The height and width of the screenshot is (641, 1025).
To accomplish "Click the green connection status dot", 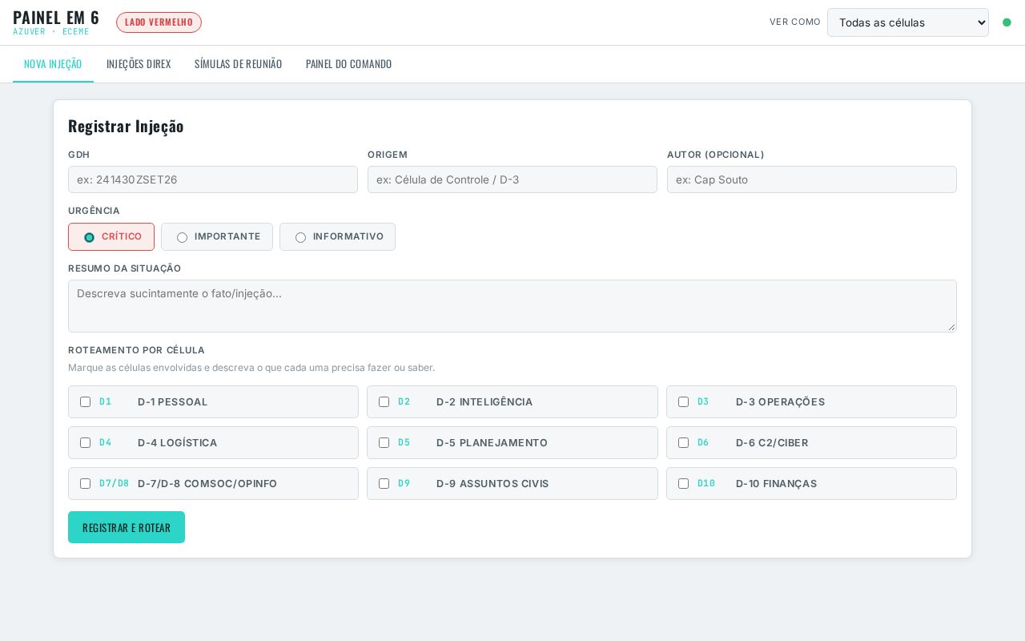I will 1007,22.
